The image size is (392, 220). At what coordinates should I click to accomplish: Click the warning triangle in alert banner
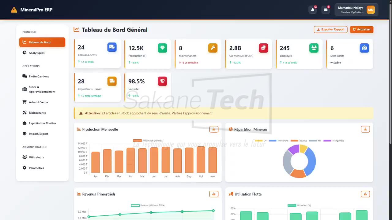click(x=81, y=113)
